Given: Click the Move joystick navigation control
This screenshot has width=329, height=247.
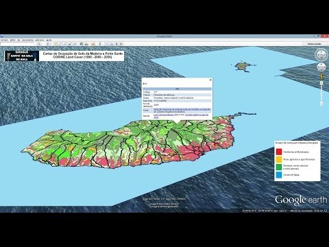Looking at the screenshot, I should (321, 67).
